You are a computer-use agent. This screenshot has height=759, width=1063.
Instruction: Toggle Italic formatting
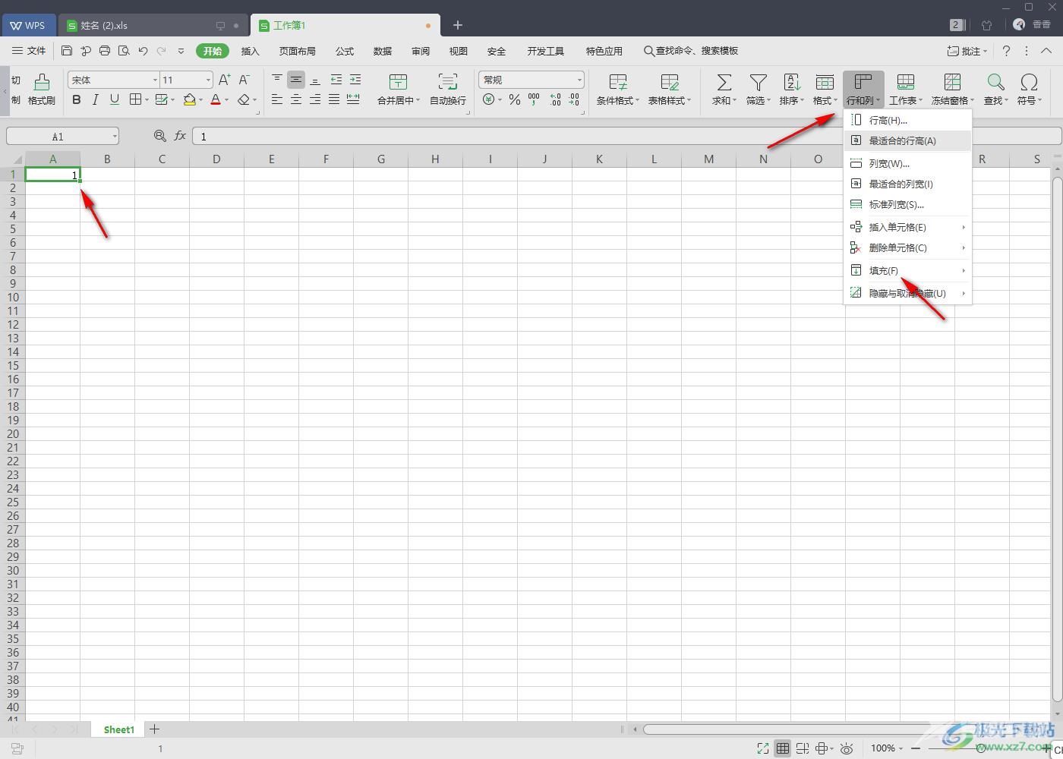(x=95, y=99)
